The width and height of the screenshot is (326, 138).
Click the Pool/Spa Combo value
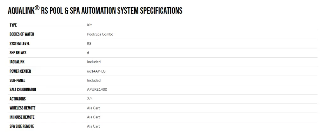[x=100, y=34]
